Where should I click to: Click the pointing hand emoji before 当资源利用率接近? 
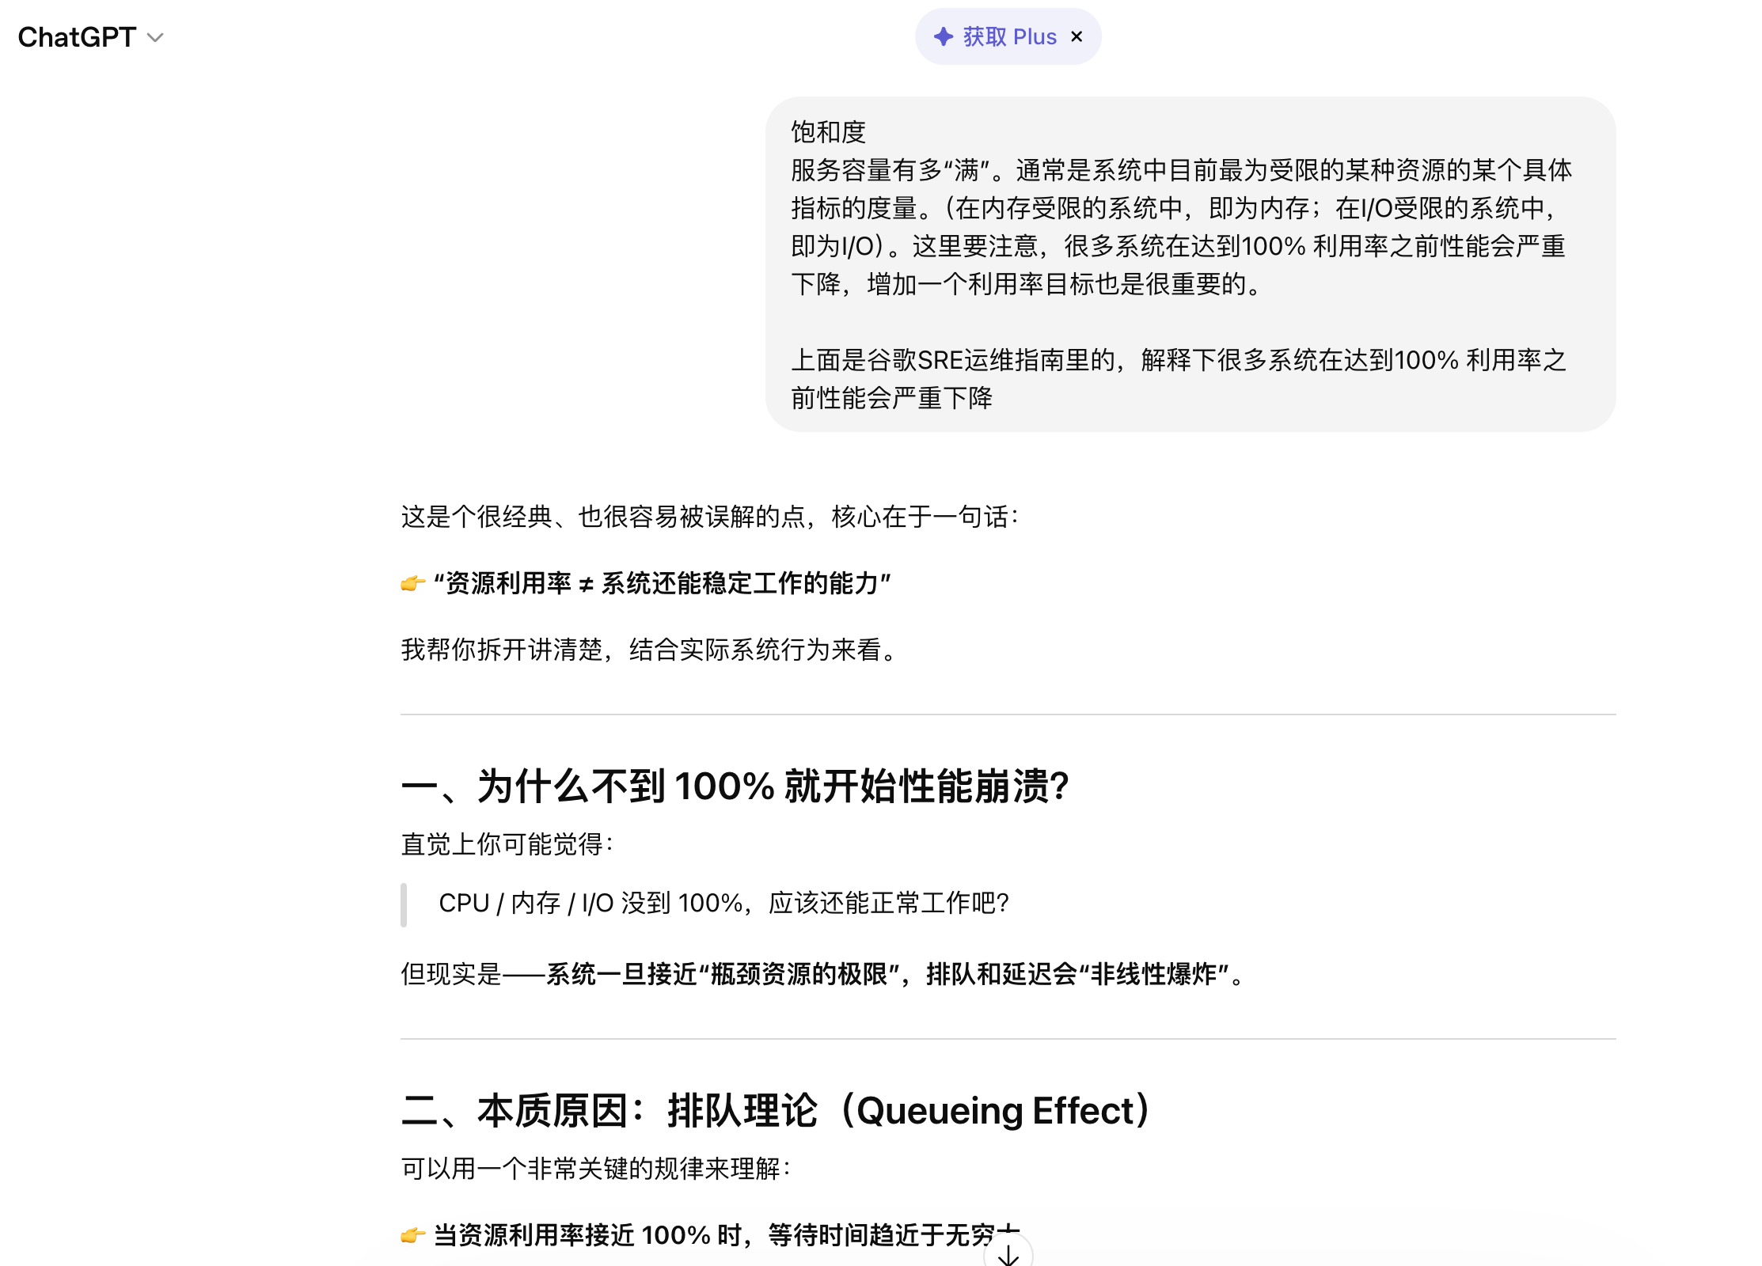pos(412,1235)
